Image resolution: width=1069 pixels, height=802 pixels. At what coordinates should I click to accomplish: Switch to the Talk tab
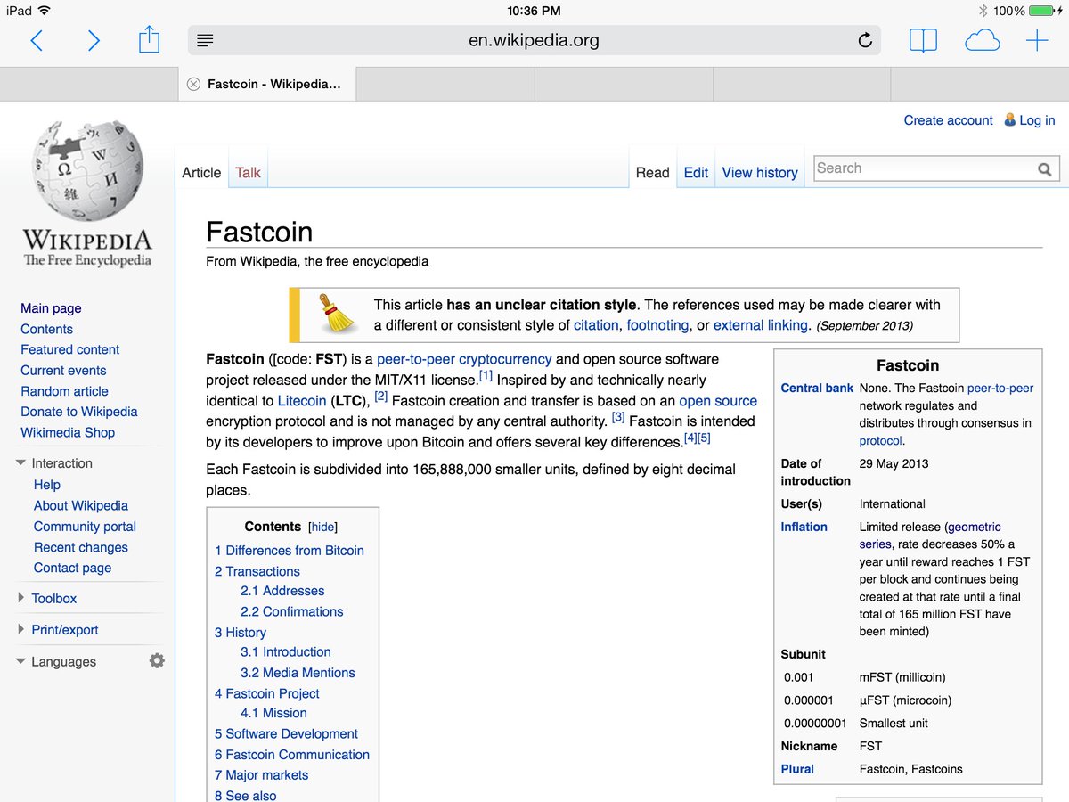[x=248, y=173]
